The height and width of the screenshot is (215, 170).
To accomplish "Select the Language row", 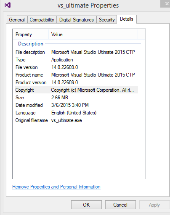I will point(76,113).
